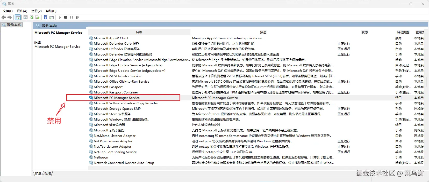Click bold 'Microsoft PC Manager Service' heading in detail pane
Viewport: 429px width, 182px height.
(x=58, y=33)
